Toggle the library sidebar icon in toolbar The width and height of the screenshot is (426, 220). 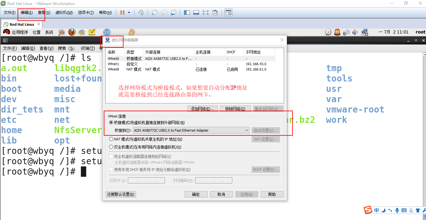click(187, 13)
